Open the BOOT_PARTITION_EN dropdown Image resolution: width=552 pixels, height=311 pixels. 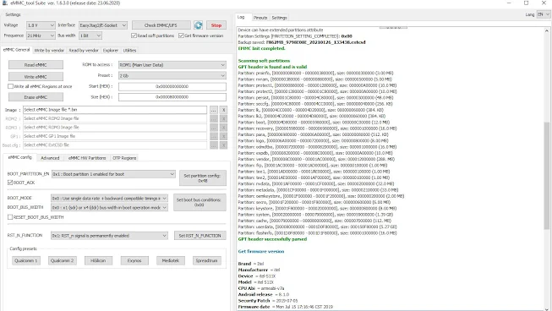click(x=113, y=174)
